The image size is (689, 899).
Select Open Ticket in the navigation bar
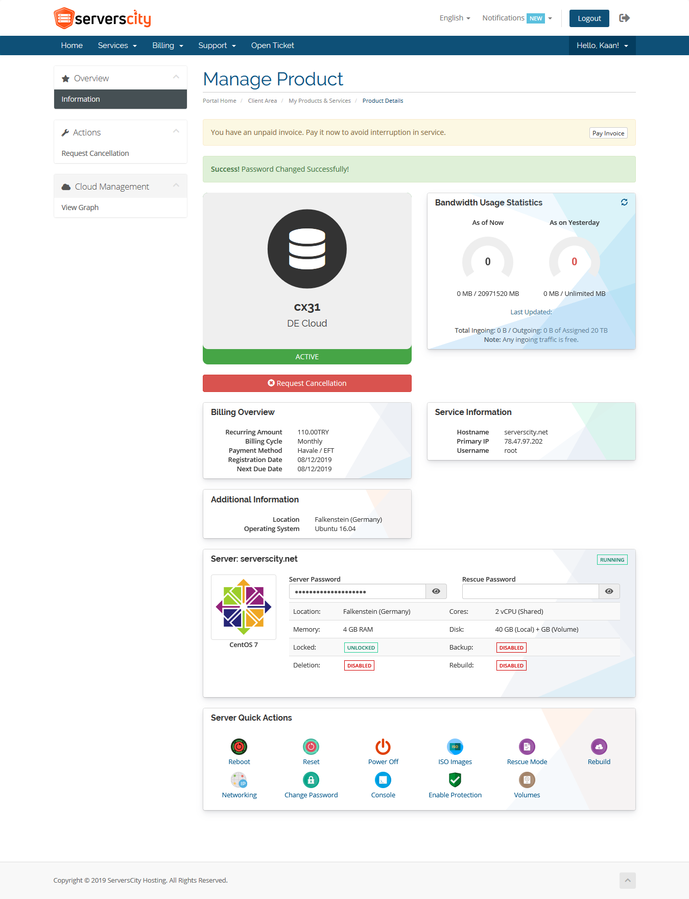coord(273,45)
